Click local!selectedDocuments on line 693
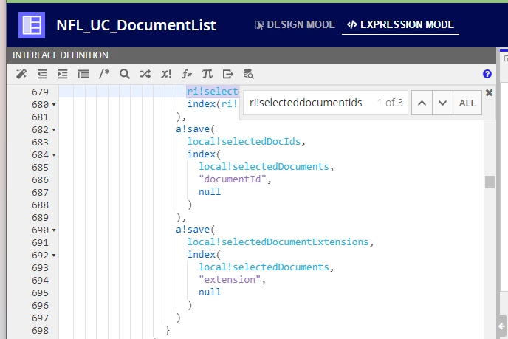508x339 pixels. pos(264,267)
